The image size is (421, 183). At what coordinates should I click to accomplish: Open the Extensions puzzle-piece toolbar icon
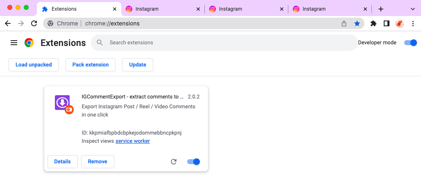point(373,24)
